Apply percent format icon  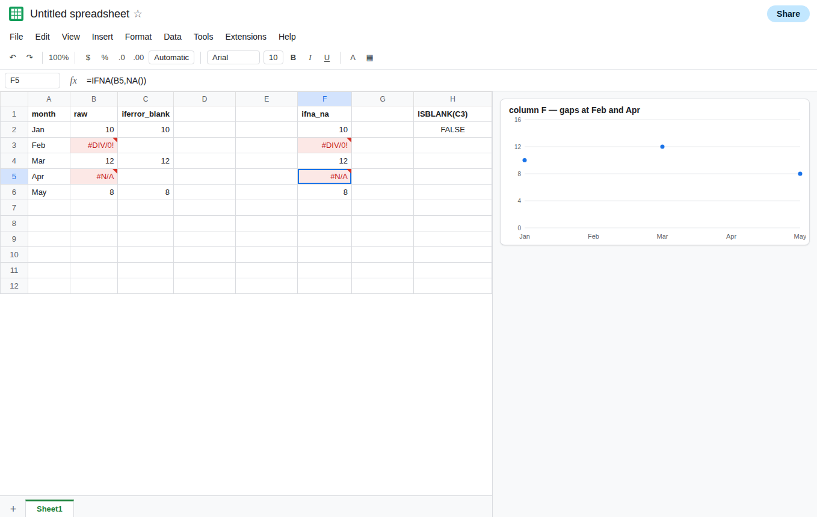tap(105, 58)
